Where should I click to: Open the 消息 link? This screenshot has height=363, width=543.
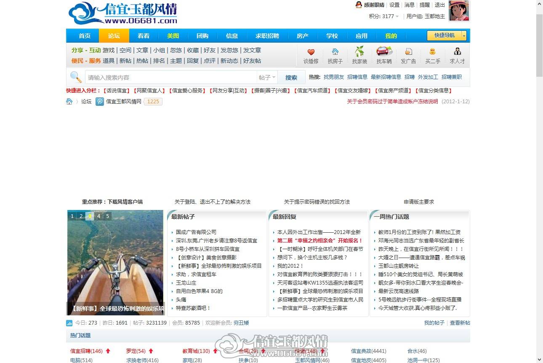click(x=410, y=5)
